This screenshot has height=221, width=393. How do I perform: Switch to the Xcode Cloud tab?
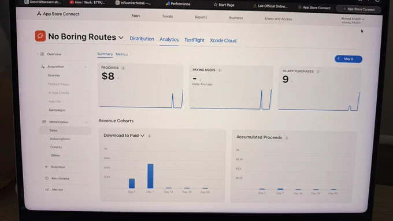[x=223, y=40]
